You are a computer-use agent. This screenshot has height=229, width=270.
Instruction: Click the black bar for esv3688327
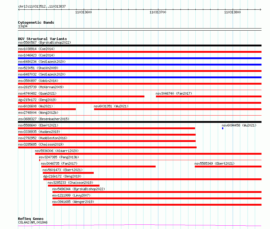pos(140,122)
